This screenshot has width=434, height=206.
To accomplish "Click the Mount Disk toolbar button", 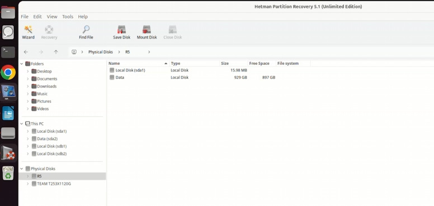I will pyautogui.click(x=147, y=32).
